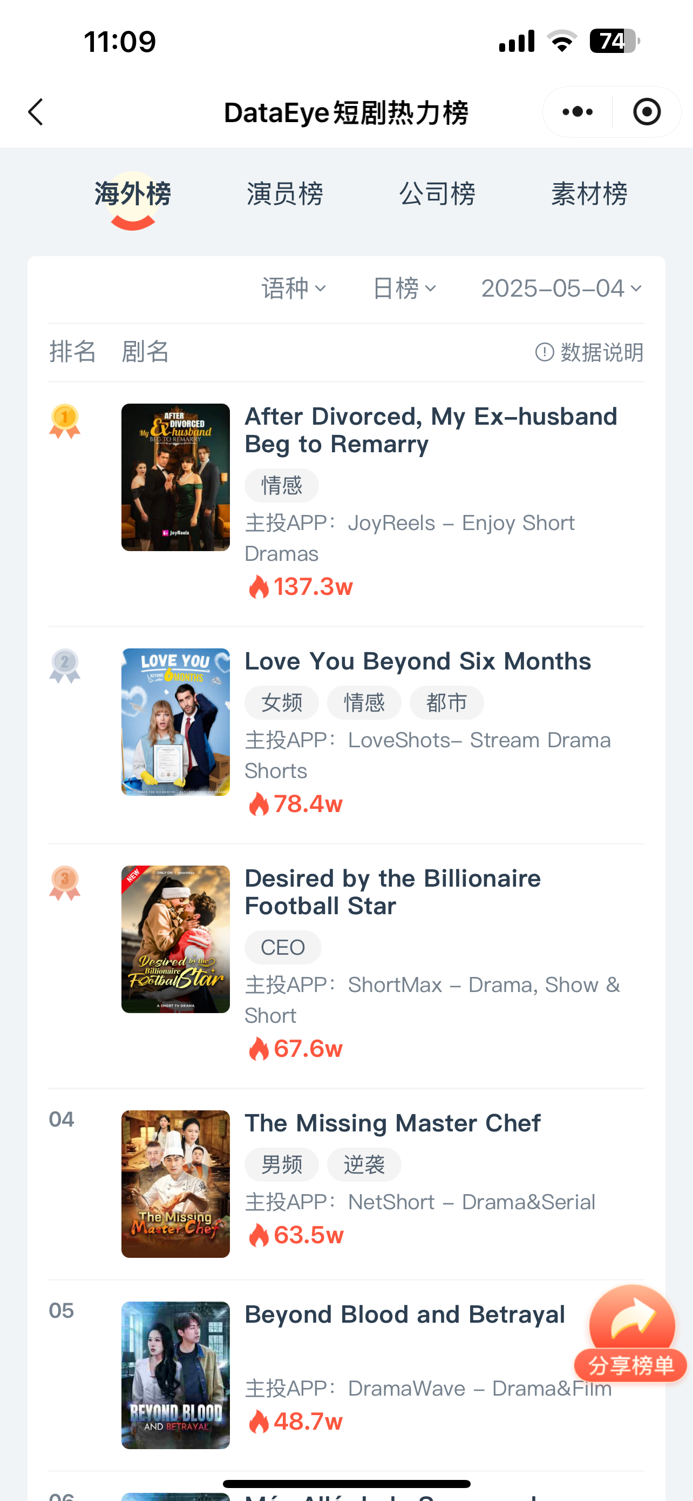Tap the gold rank 1 medal
The width and height of the screenshot is (693, 1501).
(65, 421)
